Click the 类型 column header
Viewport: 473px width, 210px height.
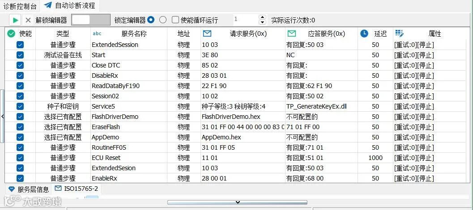[63, 34]
